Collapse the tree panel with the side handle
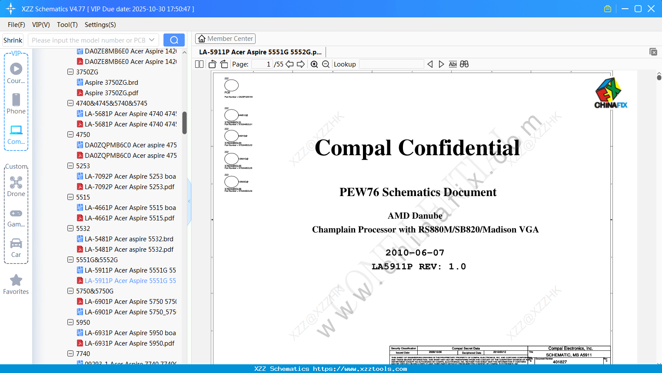The height and width of the screenshot is (373, 662). 189,201
